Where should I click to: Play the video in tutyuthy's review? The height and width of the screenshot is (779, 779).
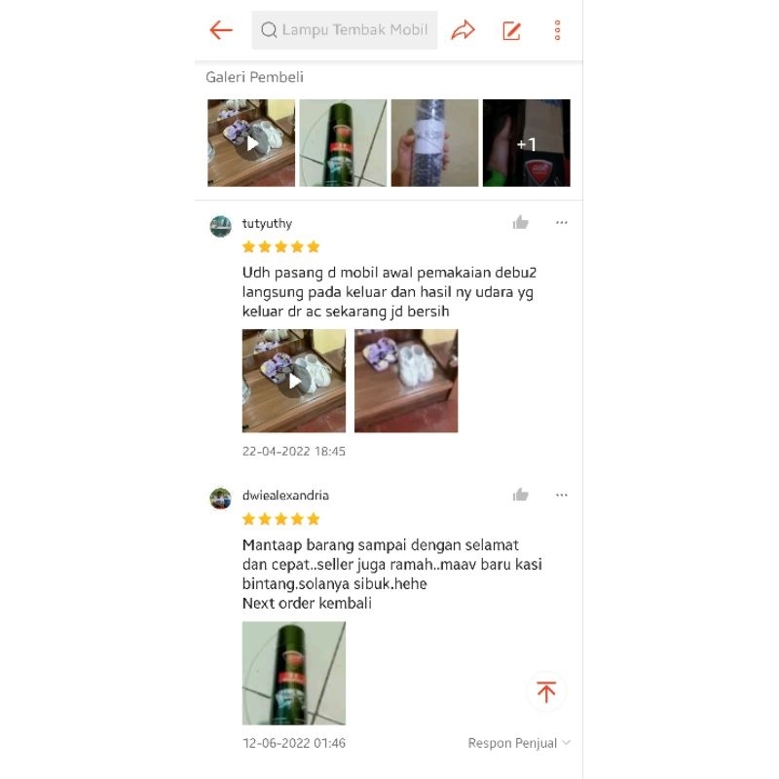294,381
